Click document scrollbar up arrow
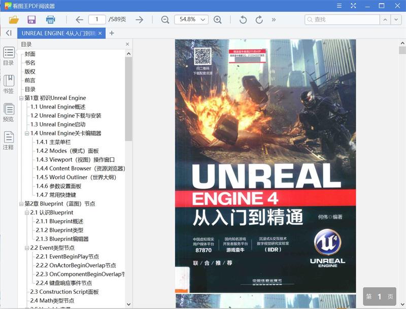The image size is (406, 309). point(402,43)
